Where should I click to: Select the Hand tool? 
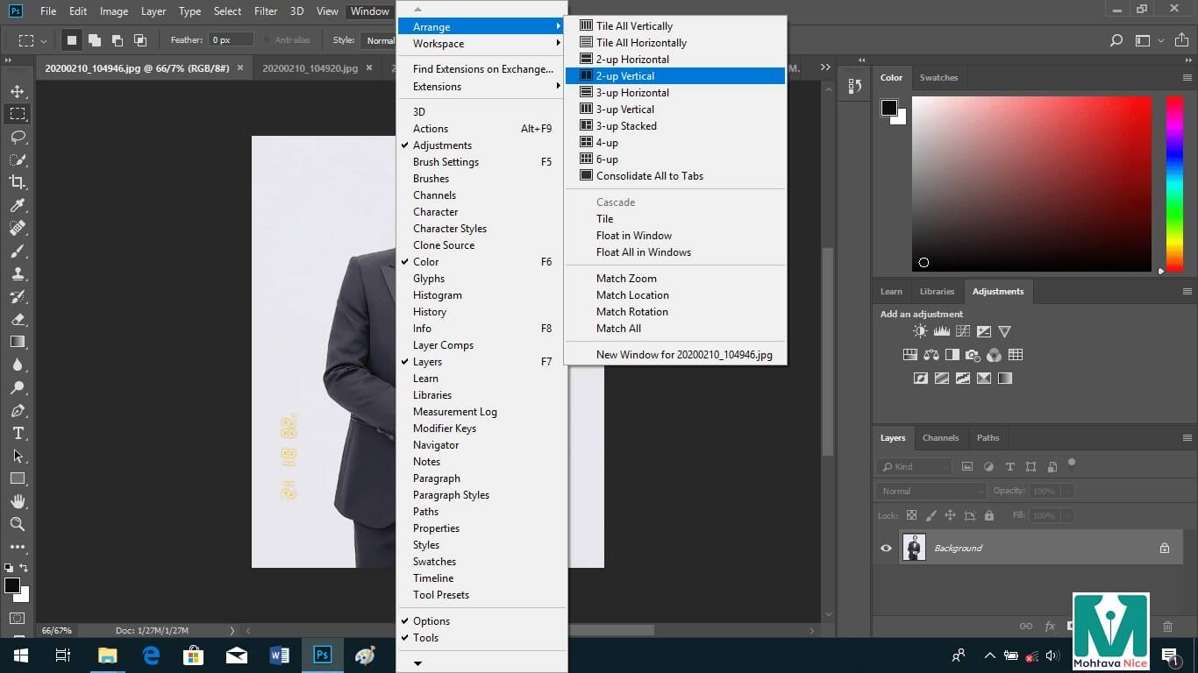pyautogui.click(x=18, y=501)
